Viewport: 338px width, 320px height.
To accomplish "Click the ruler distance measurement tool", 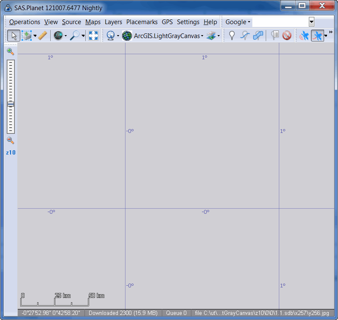I will pos(43,36).
